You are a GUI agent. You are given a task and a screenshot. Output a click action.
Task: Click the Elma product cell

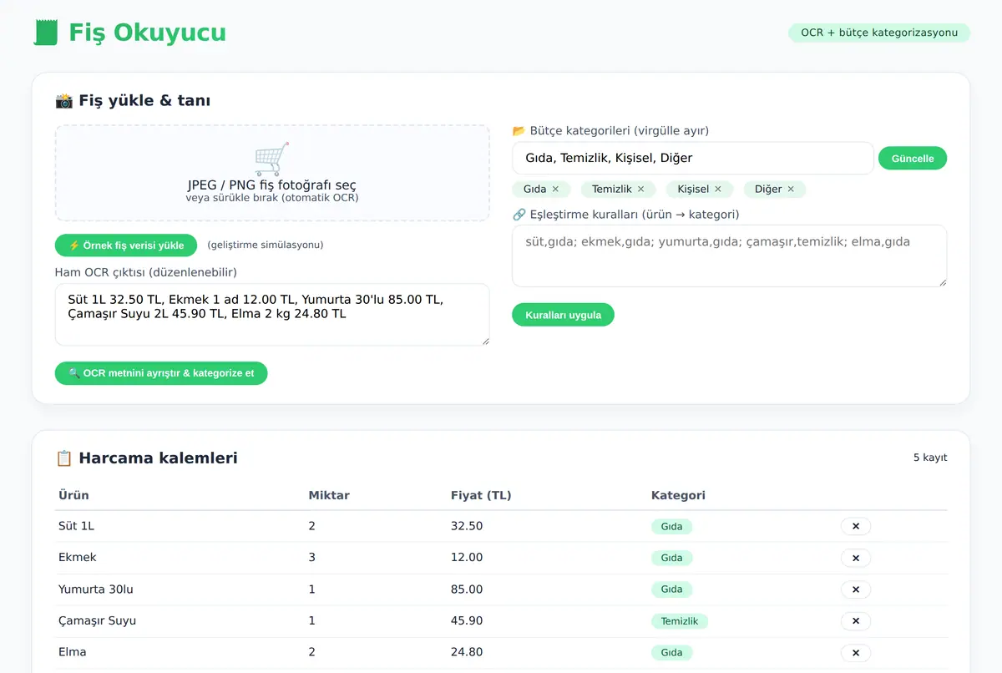72,651
